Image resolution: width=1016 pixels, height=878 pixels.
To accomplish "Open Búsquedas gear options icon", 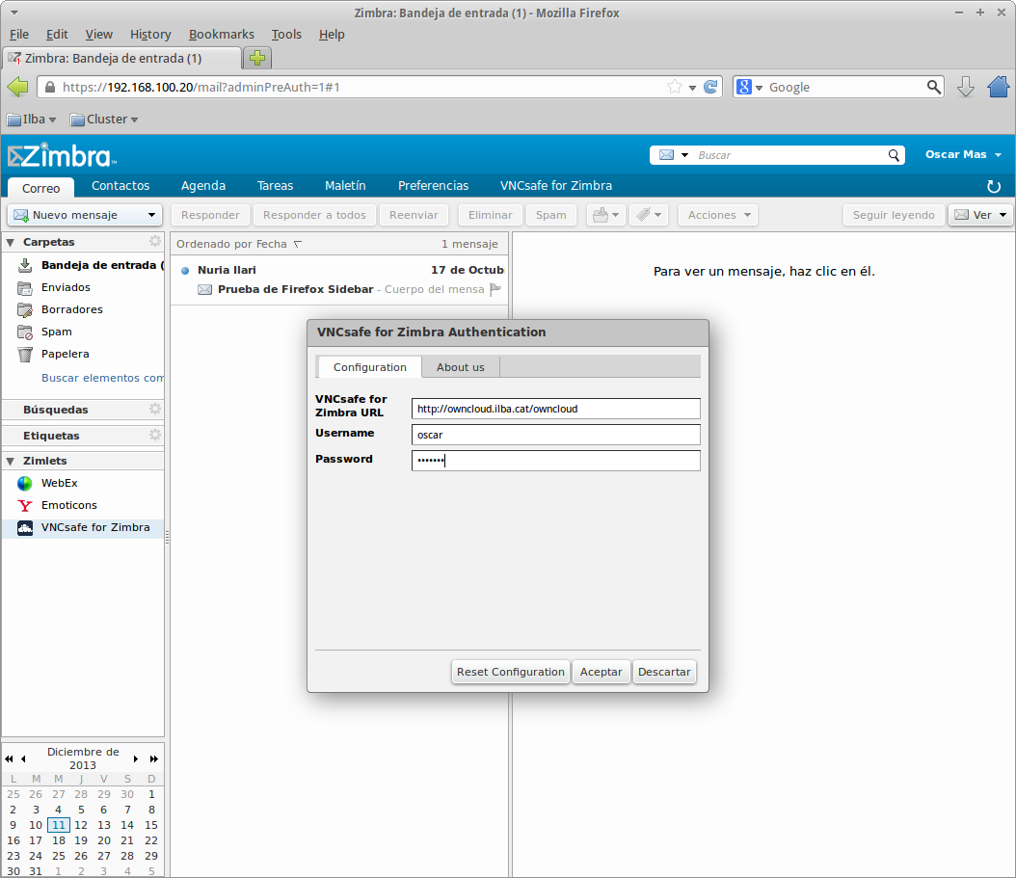I will tap(155, 409).
